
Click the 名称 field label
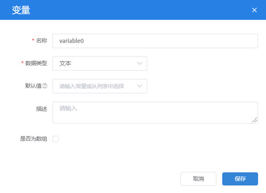pos(42,41)
